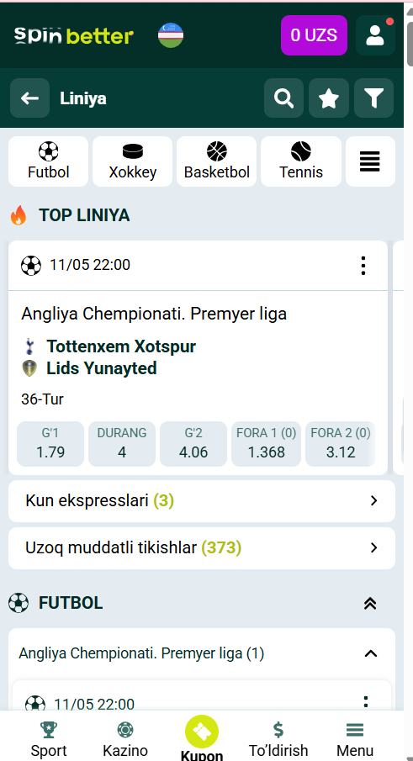
Task: Open the filter funnel icon
Action: (x=373, y=98)
